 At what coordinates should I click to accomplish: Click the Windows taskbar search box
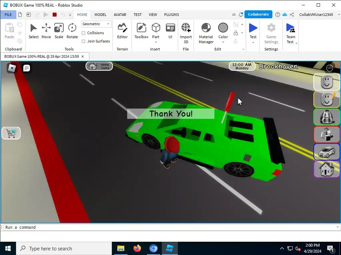coord(64,248)
